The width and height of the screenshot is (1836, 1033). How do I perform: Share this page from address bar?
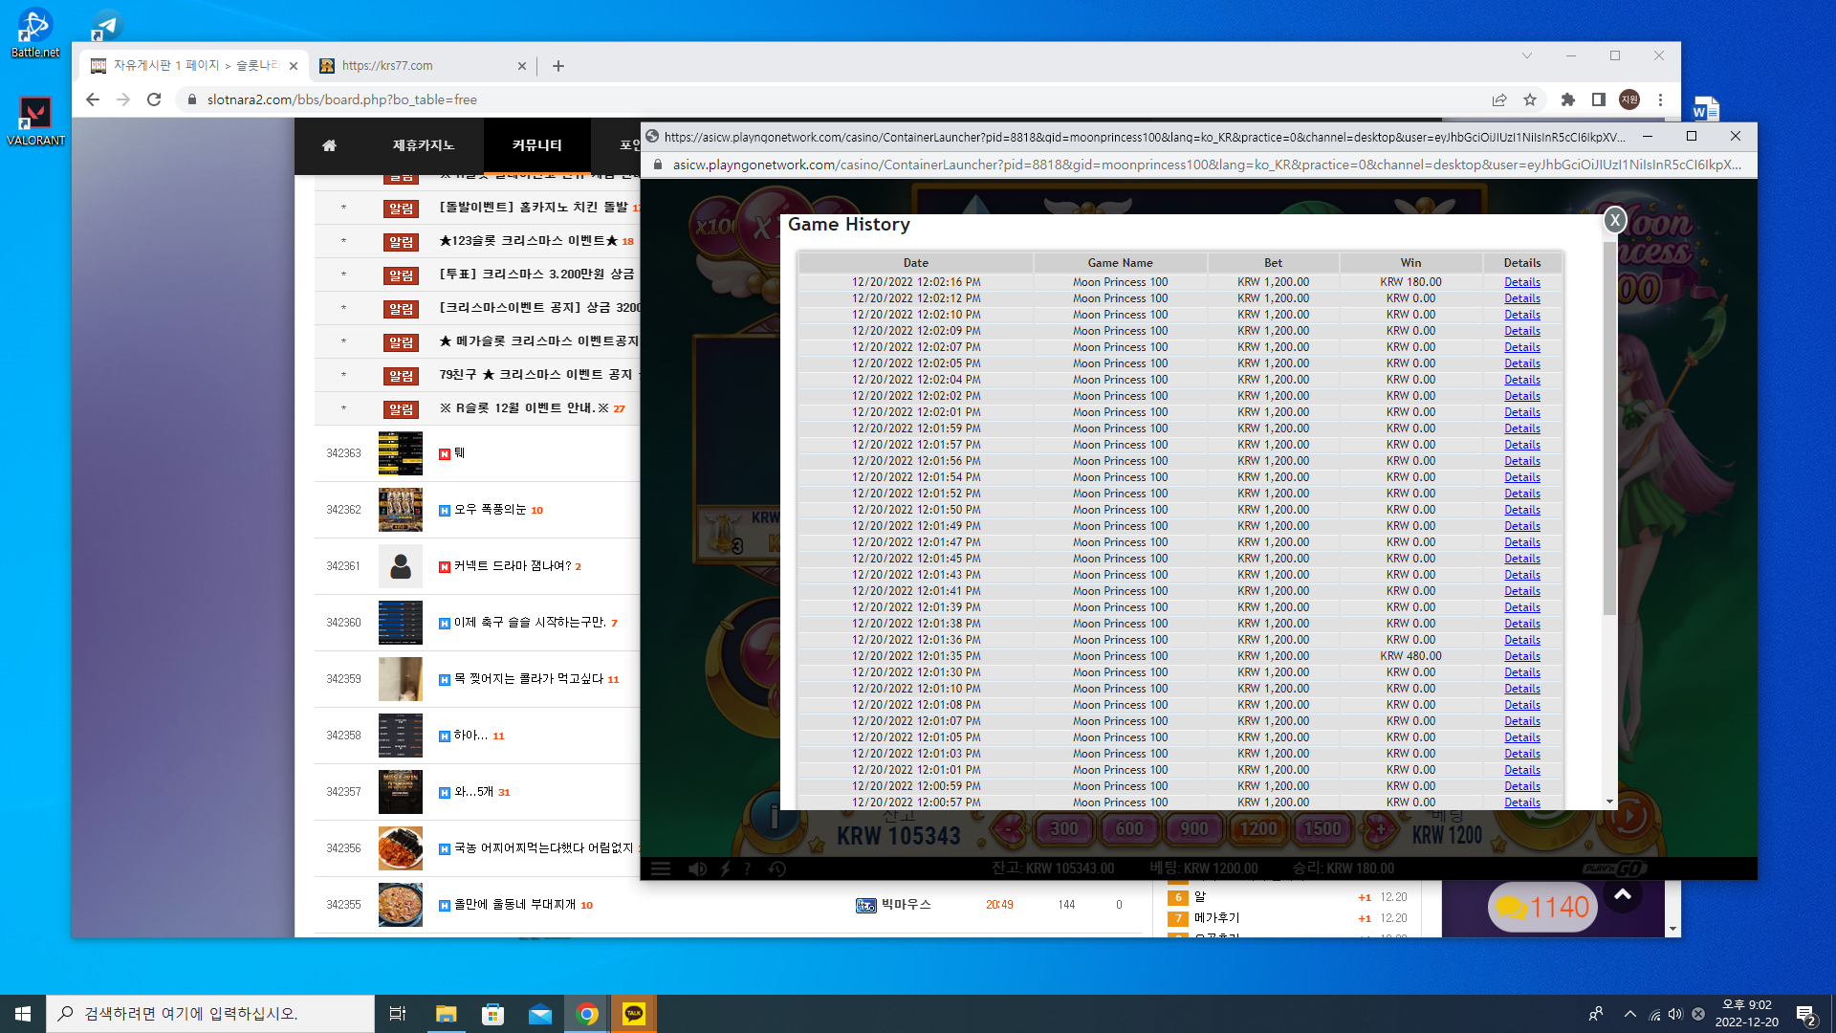tap(1499, 99)
